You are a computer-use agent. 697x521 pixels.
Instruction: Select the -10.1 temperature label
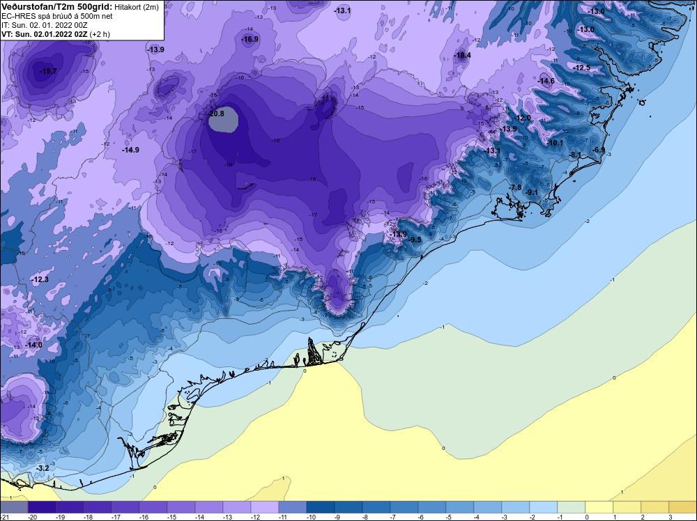556,143
